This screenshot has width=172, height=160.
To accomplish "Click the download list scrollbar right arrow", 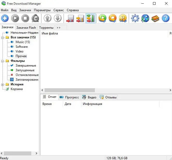I will point(170,90).
